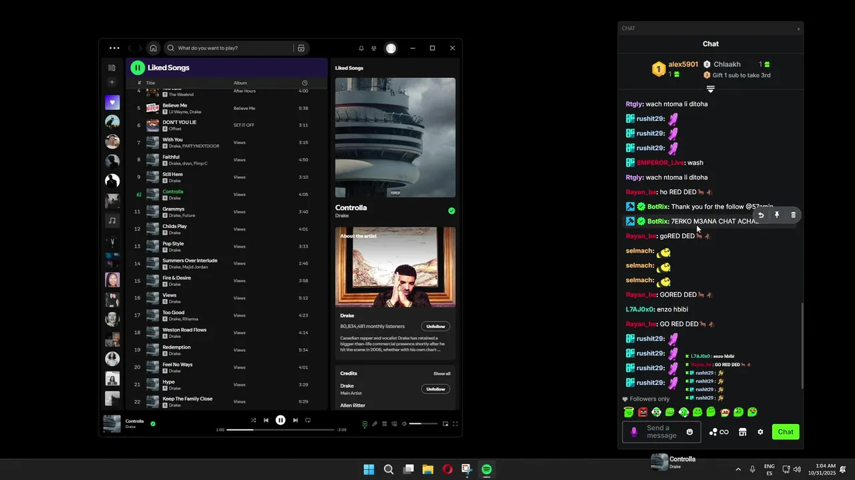Go back with Spotify's left arrow

130,48
